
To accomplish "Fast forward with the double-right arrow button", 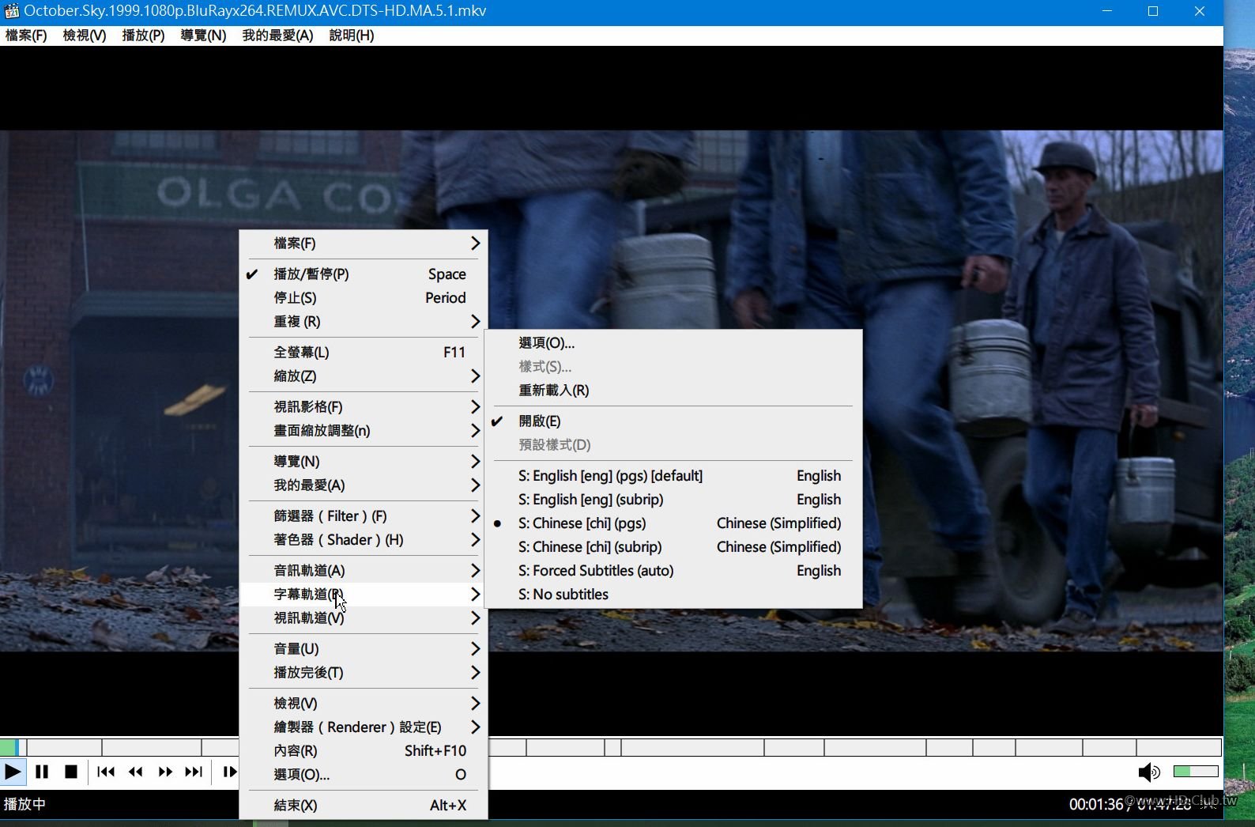I will [x=165, y=772].
